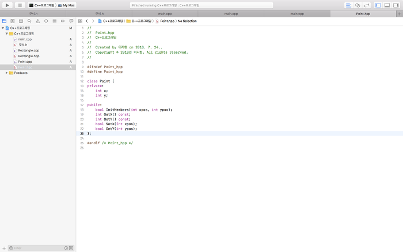Click the activity status field showing Finished running

pos(201,5)
